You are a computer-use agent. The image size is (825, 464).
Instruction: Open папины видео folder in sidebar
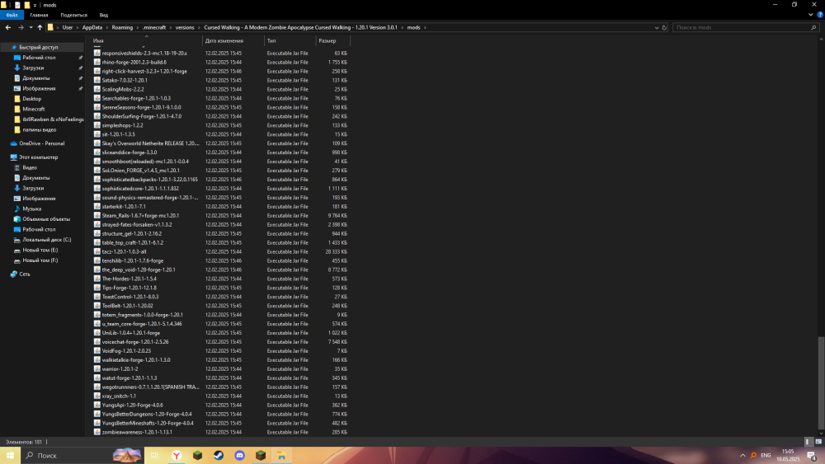pyautogui.click(x=40, y=129)
